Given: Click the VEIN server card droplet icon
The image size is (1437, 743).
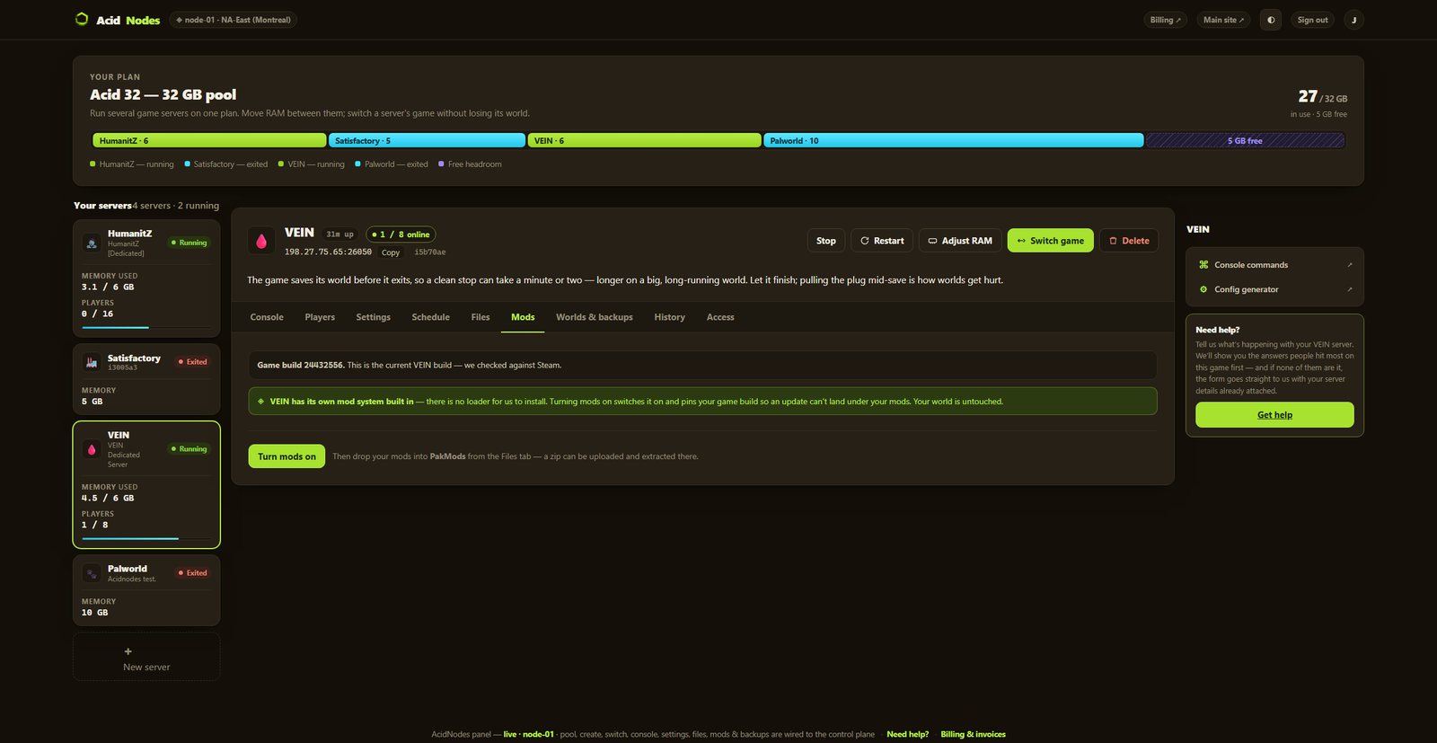Looking at the screenshot, I should pyautogui.click(x=92, y=450).
